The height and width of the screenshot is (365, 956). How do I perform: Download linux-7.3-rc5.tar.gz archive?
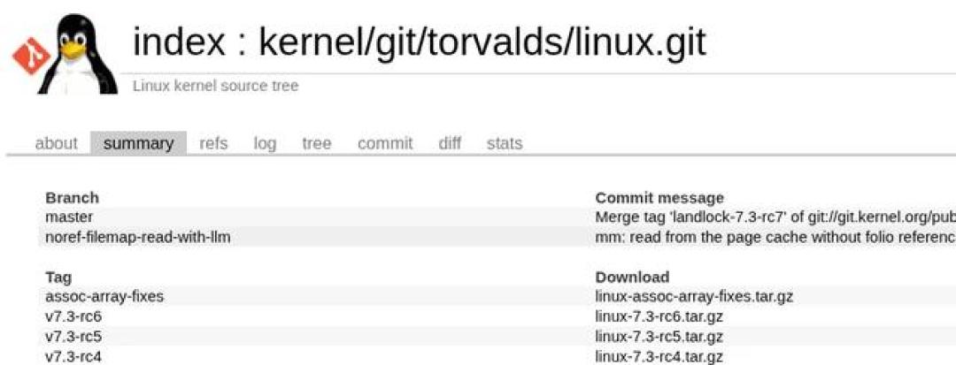pyautogui.click(x=659, y=337)
